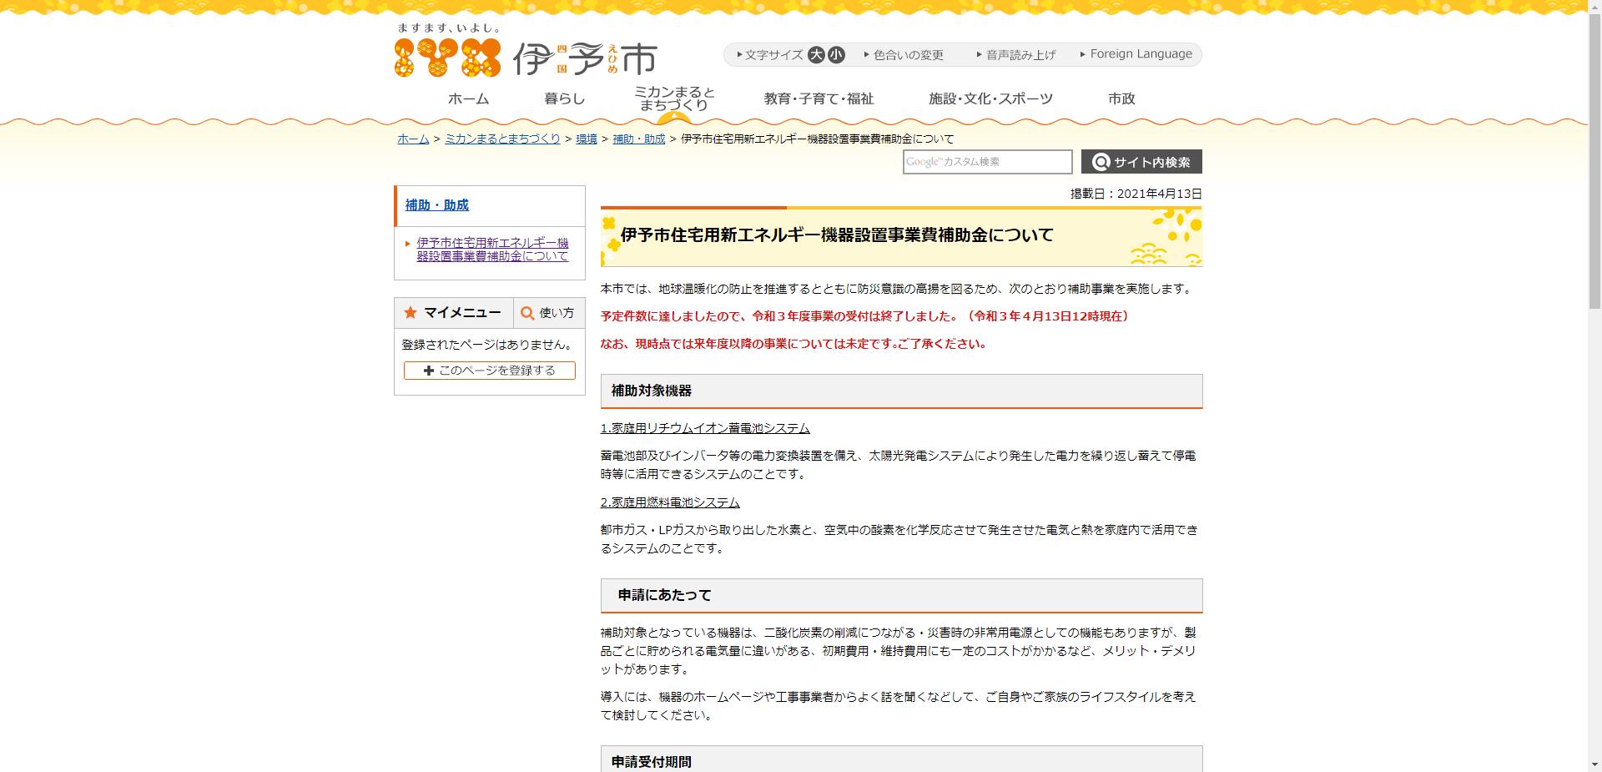Click inside the Google カスタム検索 search box
The height and width of the screenshot is (772, 1602).
[987, 161]
